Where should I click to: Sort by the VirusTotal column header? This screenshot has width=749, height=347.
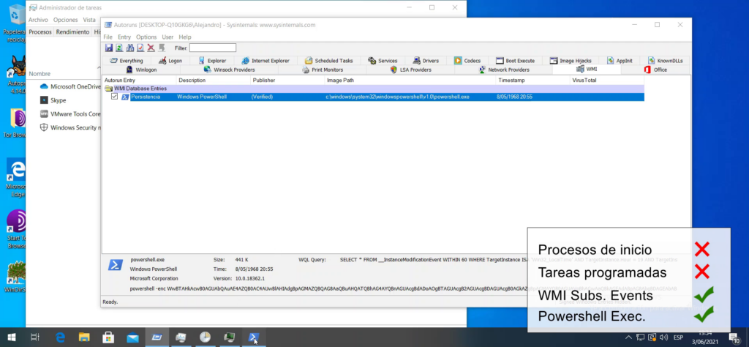point(607,81)
